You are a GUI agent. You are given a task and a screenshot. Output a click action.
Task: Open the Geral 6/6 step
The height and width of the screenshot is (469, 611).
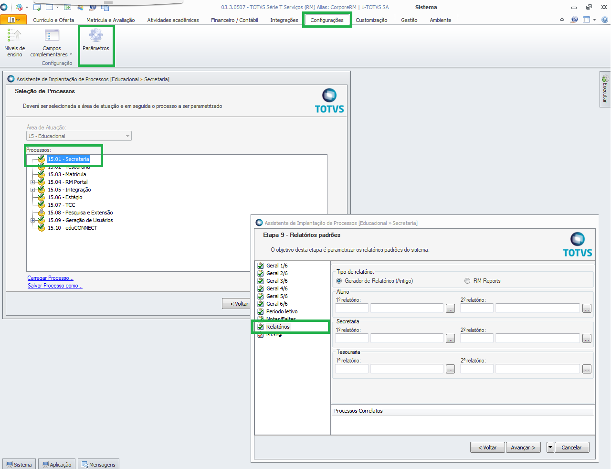click(x=277, y=304)
